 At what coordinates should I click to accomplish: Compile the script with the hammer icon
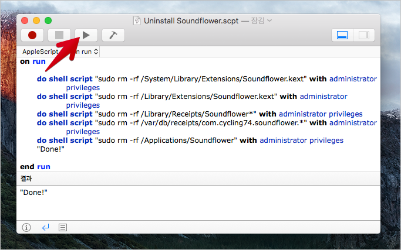click(113, 35)
